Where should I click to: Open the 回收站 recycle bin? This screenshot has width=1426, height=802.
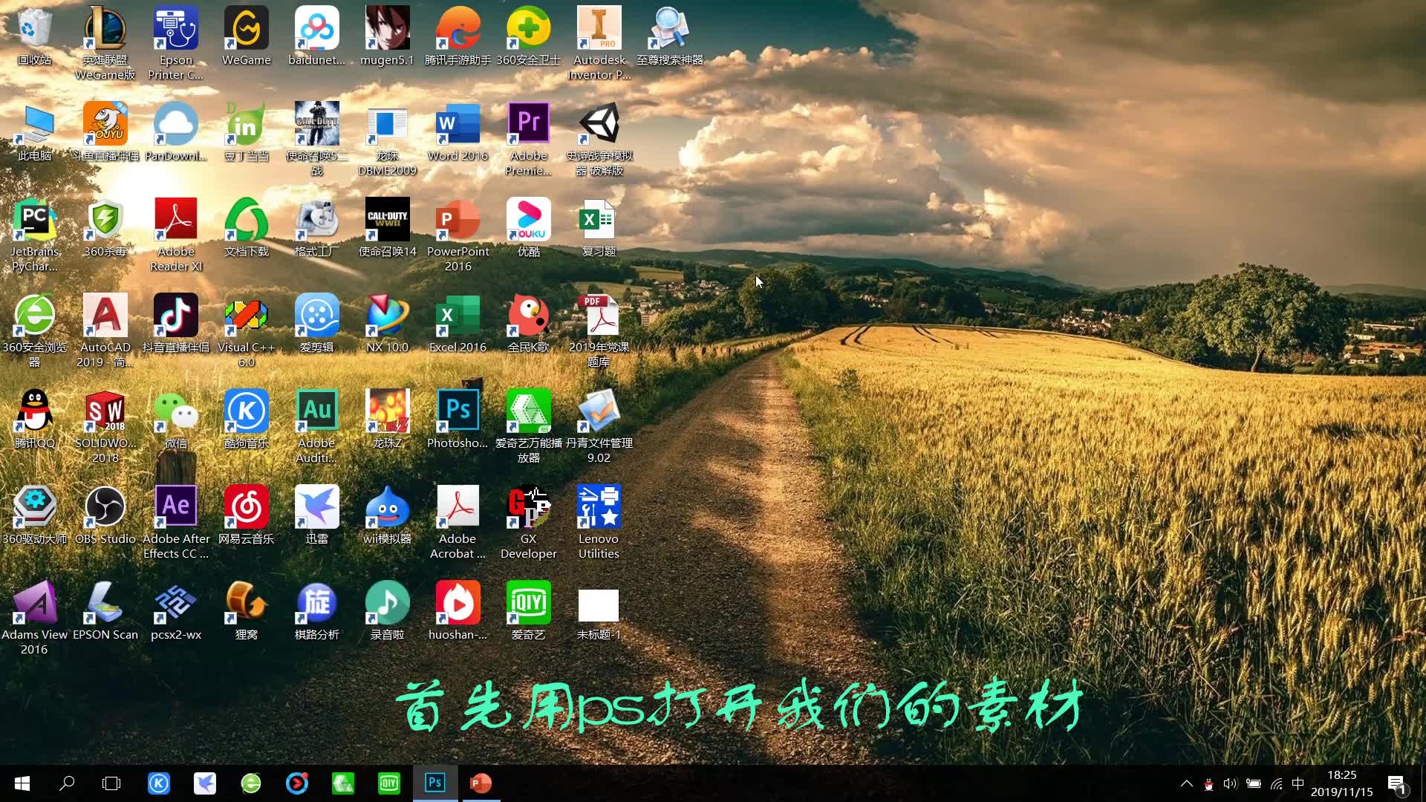(34, 36)
